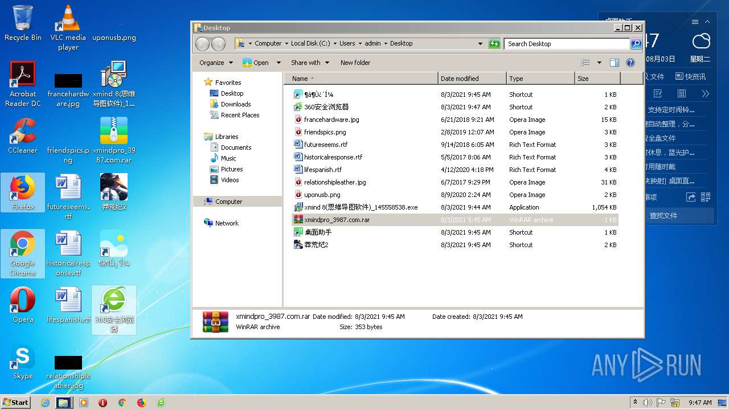The width and height of the screenshot is (729, 410).
Task: Select xmind 8 application .exe file row
Action: 455,207
